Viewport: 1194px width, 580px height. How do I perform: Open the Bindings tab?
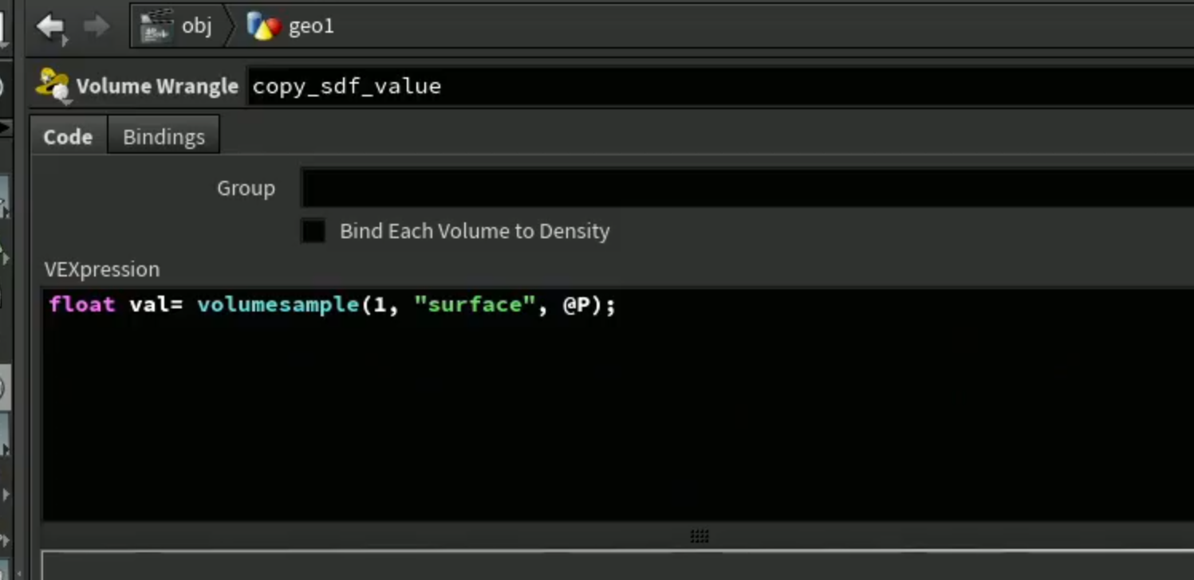pos(164,136)
